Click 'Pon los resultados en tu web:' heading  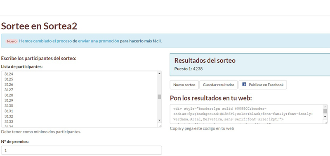pos(211,98)
